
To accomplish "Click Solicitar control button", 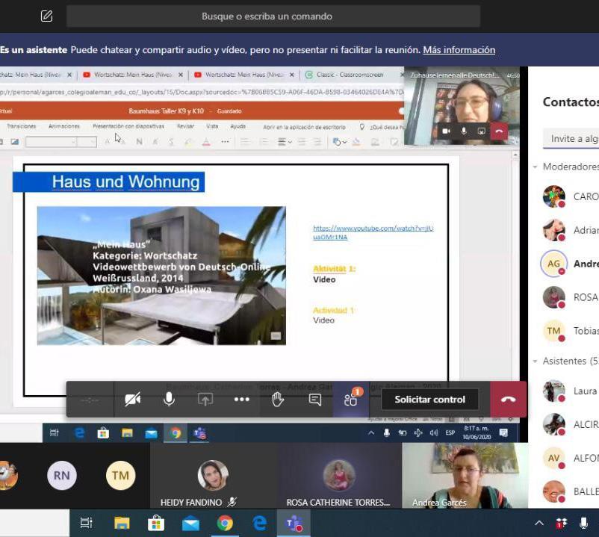I will [429, 400].
